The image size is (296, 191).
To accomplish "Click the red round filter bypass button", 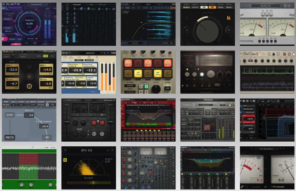I will [169, 52].
